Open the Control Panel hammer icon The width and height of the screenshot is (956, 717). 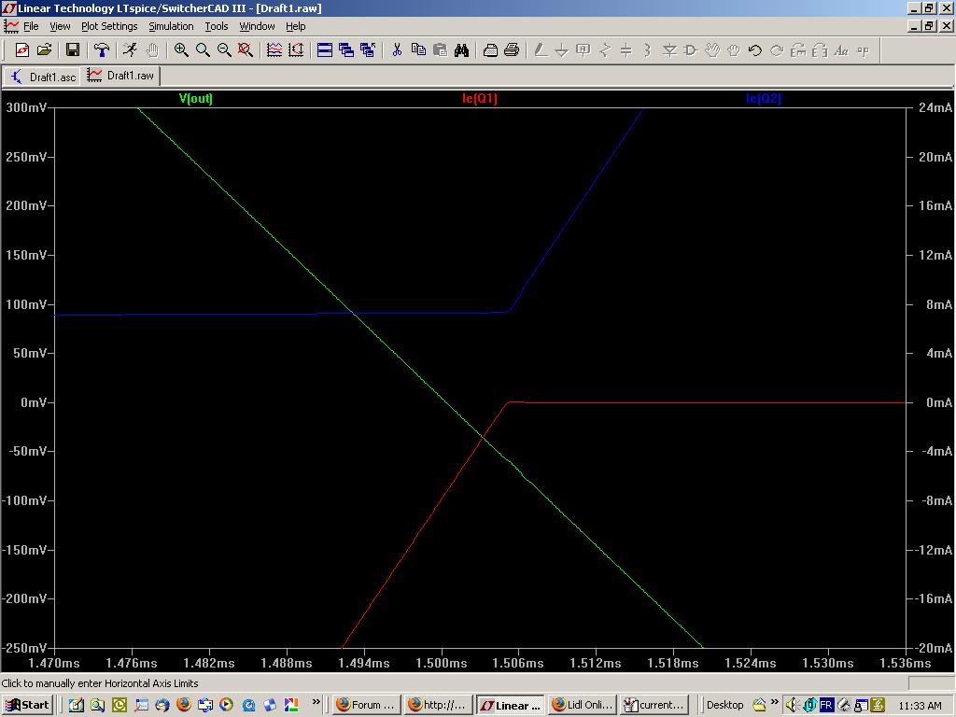click(x=101, y=50)
